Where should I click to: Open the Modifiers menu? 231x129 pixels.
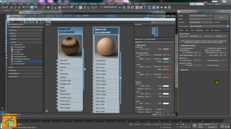[43, 4]
